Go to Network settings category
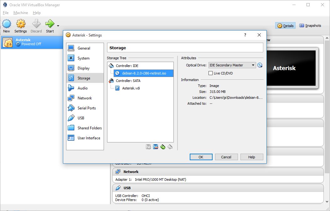The image size is (330, 211). [85, 98]
